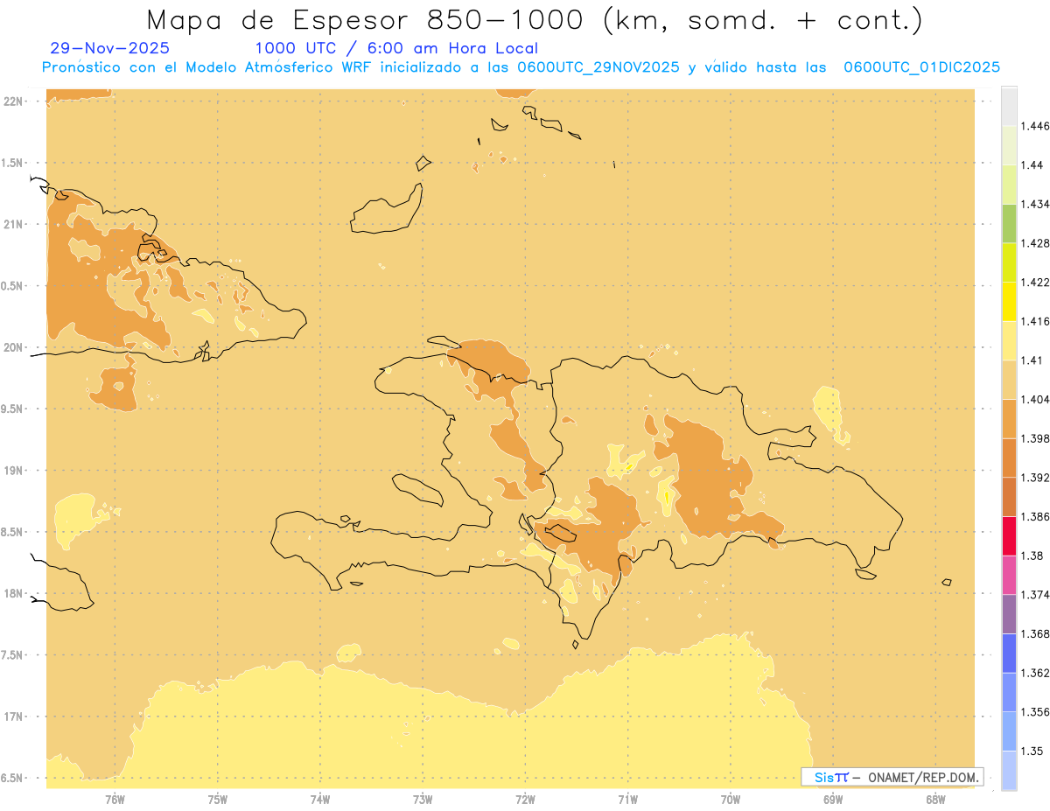Click the legend value '1.35'

pyautogui.click(x=1032, y=751)
